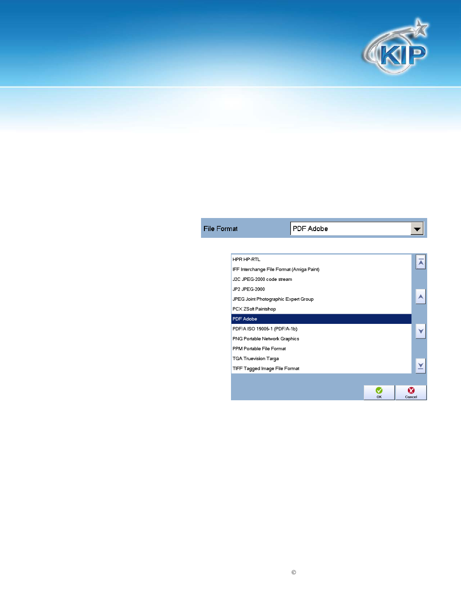Viewport: 461px width, 597px height.
Task: Cancel the file format selection
Action: pyautogui.click(x=411, y=393)
